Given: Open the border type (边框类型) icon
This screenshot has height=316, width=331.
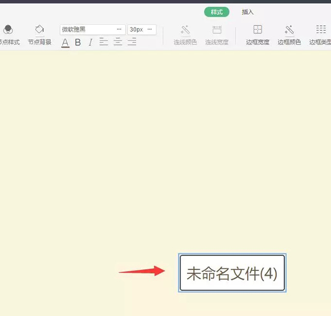Looking at the screenshot, I should pos(321,29).
